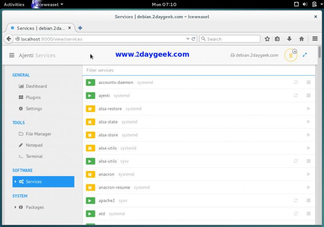This screenshot has height=227, width=324.
Task: Click green running status of apache2
Action: (x=90, y=200)
